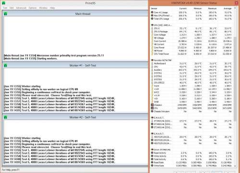Image resolution: width=240 pixels, height=173 pixels.
Task: Click the Write Rate sensor icon
Action: [x=152, y=166]
